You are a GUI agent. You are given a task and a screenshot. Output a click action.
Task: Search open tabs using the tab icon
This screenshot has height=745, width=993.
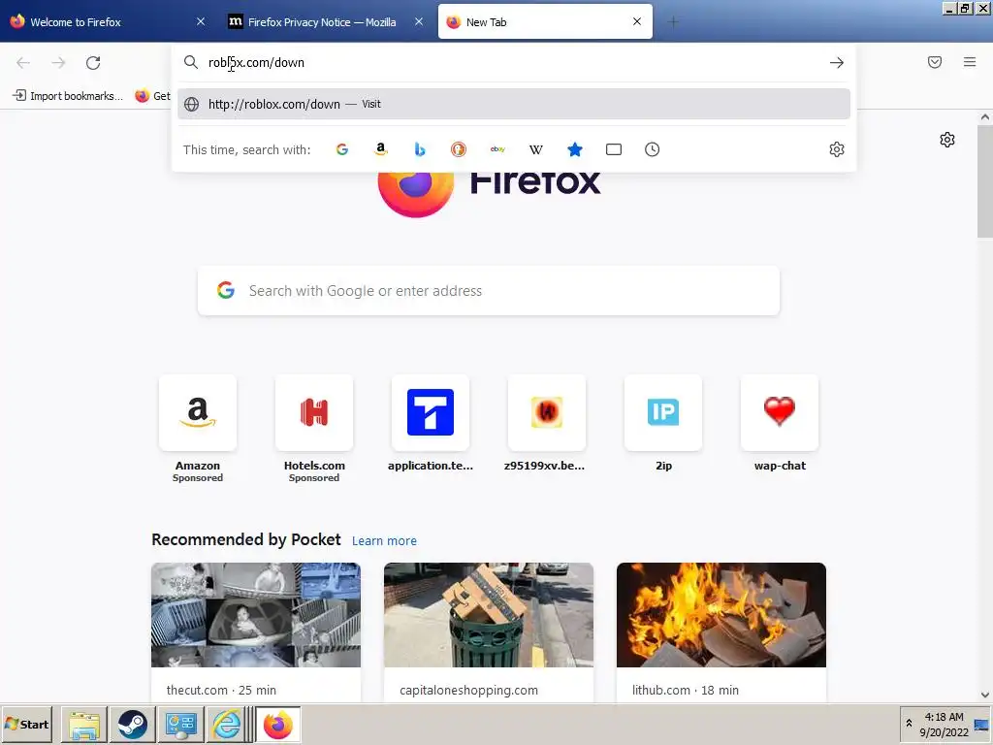(614, 149)
